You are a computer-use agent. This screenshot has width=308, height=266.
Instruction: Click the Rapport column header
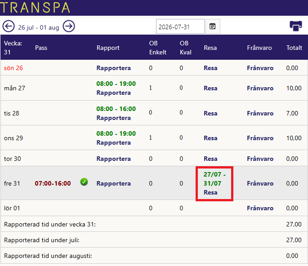click(x=108, y=48)
